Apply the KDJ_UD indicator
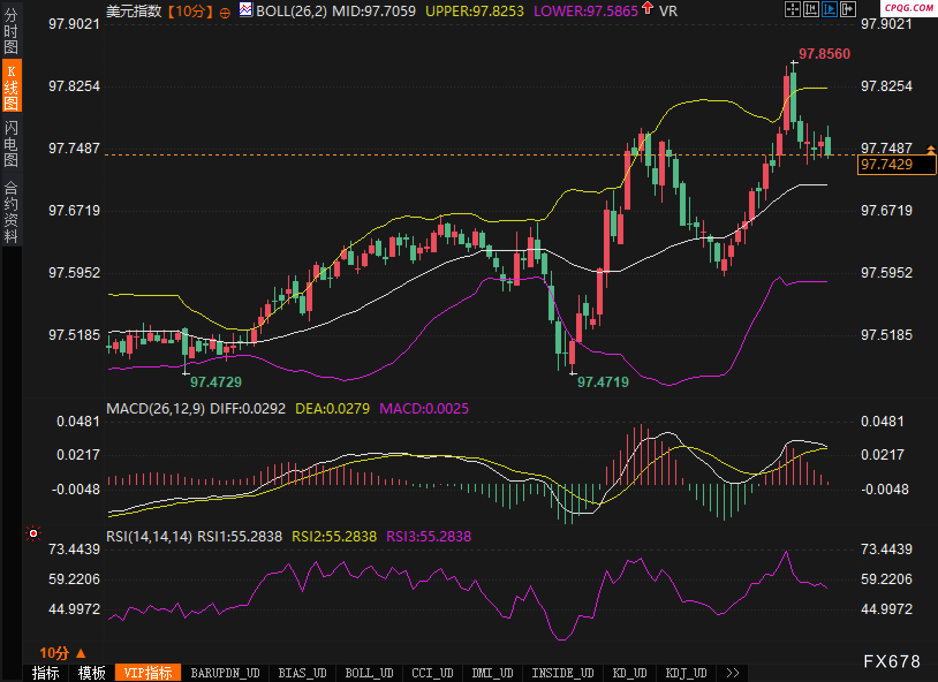The width and height of the screenshot is (938, 682). point(686,673)
